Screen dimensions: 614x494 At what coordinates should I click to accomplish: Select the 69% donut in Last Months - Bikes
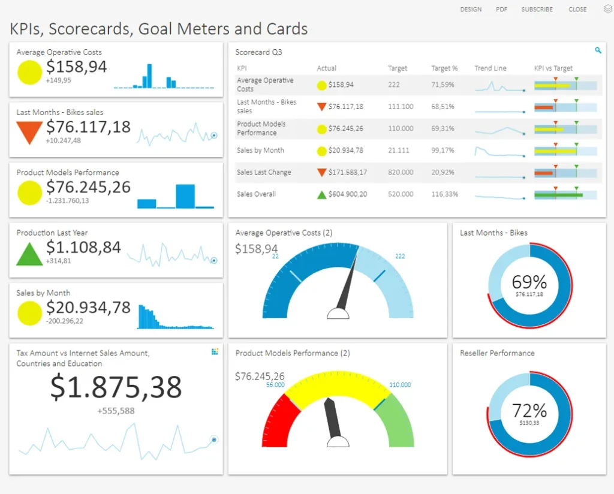click(529, 285)
